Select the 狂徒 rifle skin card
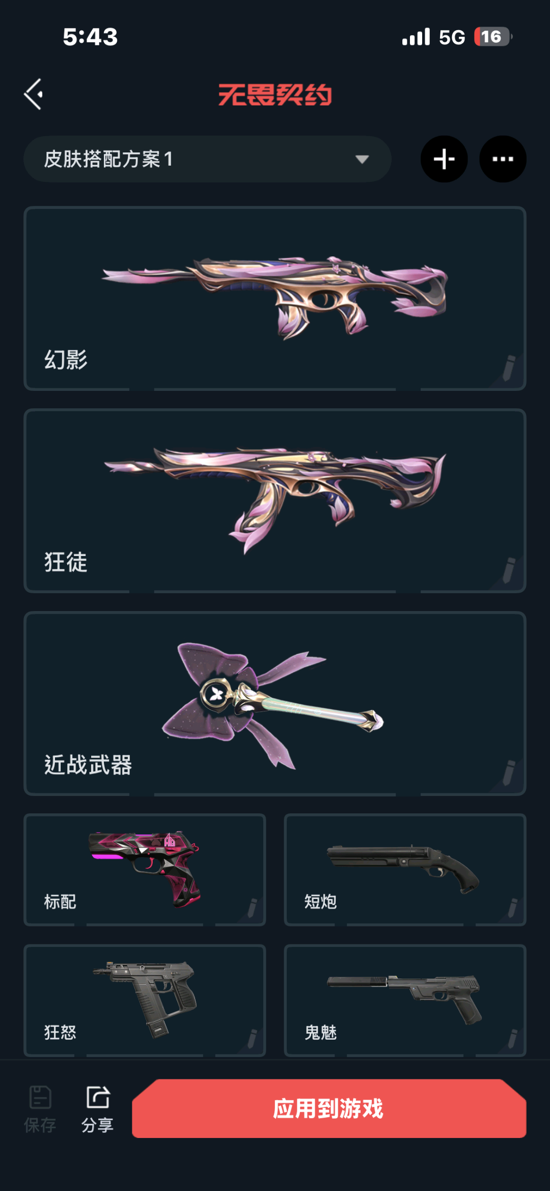550x1191 pixels. 275,501
